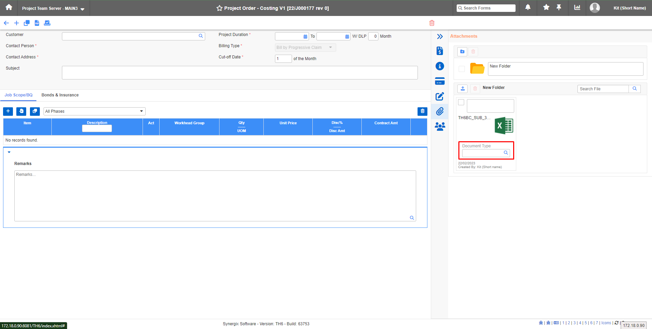652x329 pixels.
Task: Open the info panel in the sidebar
Action: coord(440,66)
